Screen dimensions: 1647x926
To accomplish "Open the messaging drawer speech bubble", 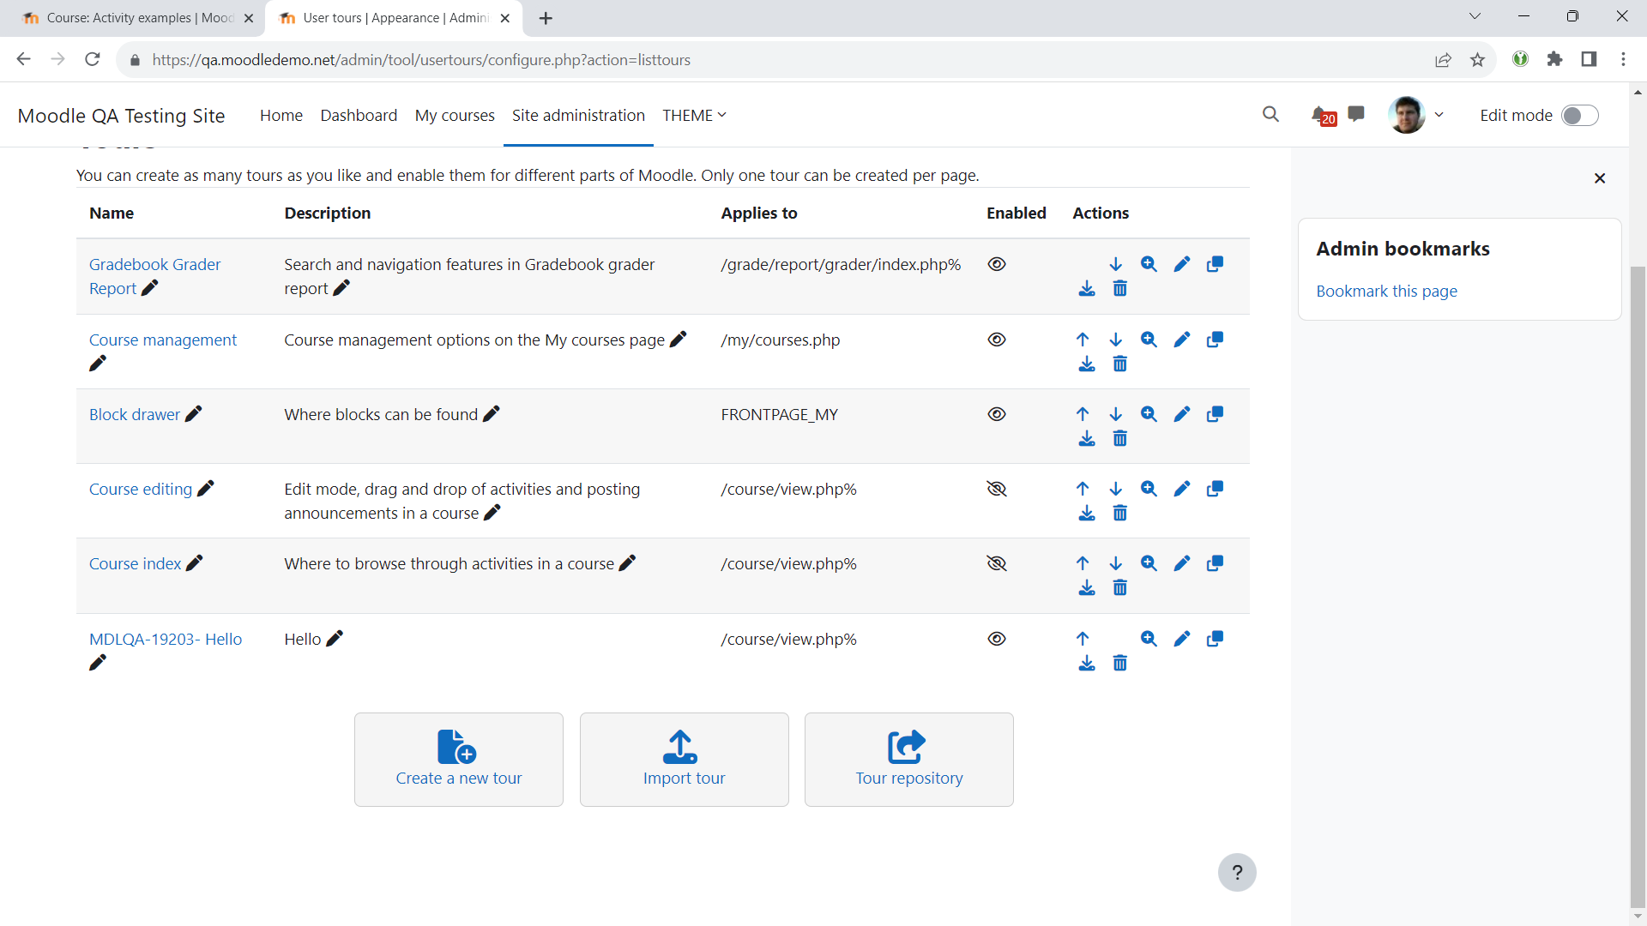I will (x=1356, y=114).
